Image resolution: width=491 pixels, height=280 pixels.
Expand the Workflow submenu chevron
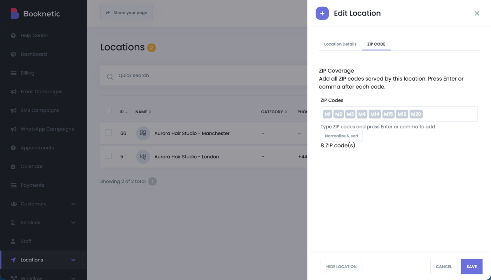tap(73, 278)
